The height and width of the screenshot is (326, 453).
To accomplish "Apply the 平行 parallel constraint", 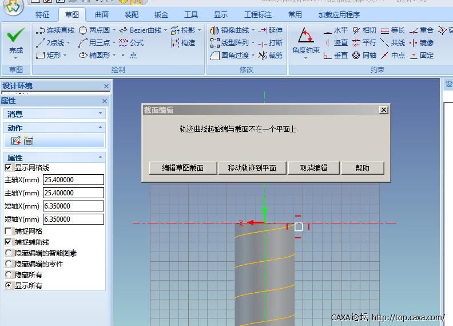I will (364, 43).
